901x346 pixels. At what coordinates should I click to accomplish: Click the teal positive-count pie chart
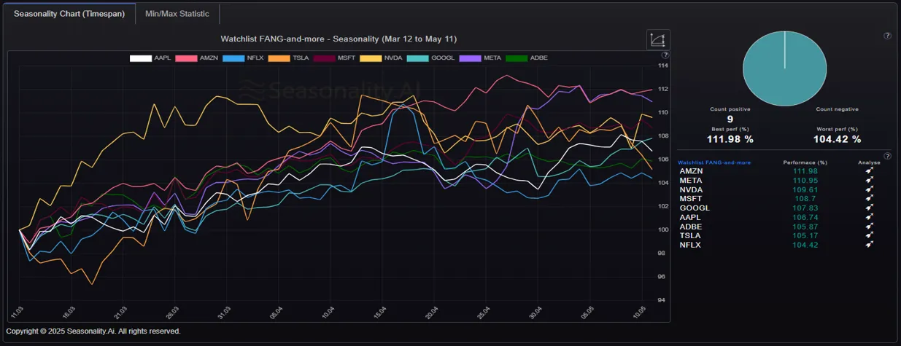point(784,68)
